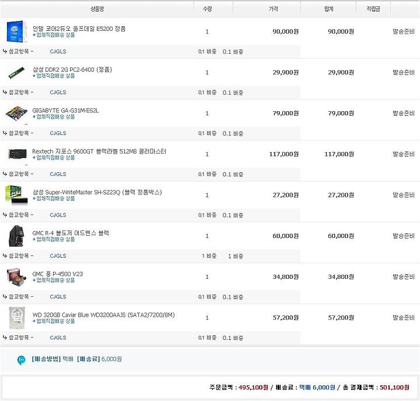
Task: Click the 상품명 column header
Action: 97,9
